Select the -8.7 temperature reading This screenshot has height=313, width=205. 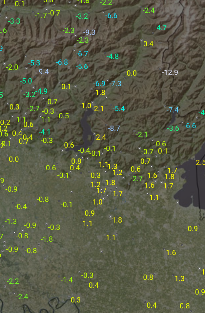114,128
